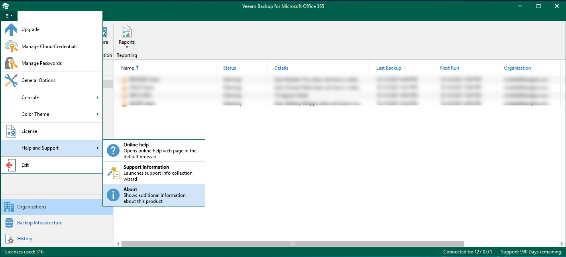Screen dimensions: 566x257
Task: Expand the Help and Support submenu arrow
Action: pyautogui.click(x=98, y=148)
